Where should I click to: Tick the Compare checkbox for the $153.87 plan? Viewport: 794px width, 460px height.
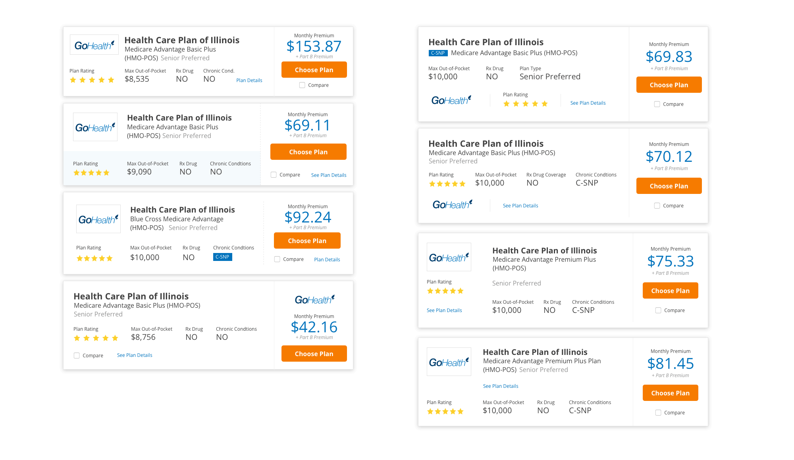pyautogui.click(x=302, y=85)
